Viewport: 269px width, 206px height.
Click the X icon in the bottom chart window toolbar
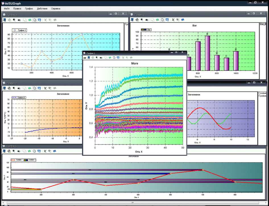coord(45,151)
